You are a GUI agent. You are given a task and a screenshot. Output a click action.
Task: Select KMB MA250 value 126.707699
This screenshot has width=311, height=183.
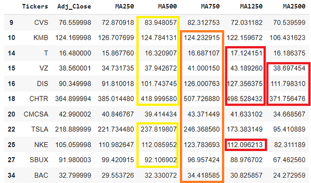coord(116,37)
